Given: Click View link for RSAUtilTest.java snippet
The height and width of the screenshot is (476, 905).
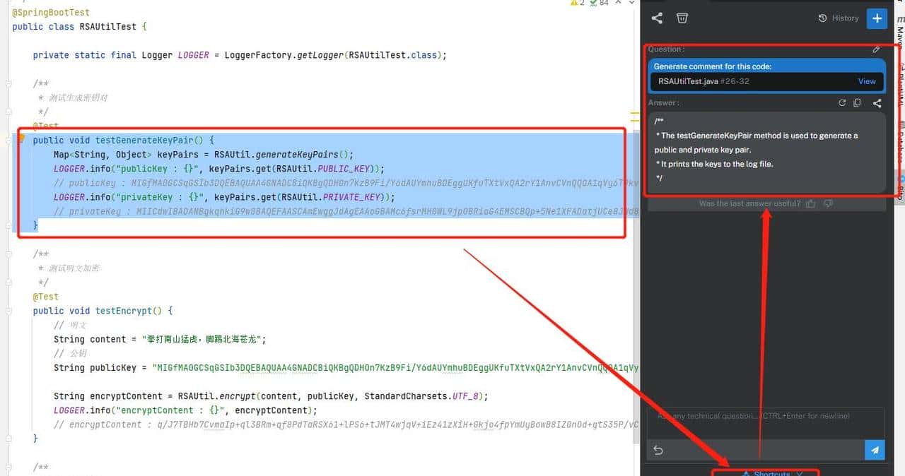Looking at the screenshot, I should click(x=867, y=81).
